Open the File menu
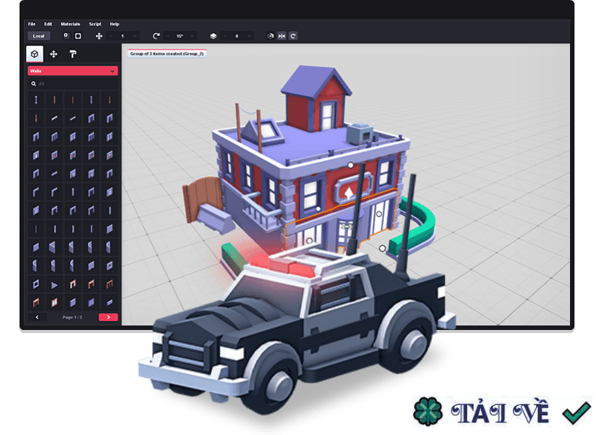Screen dimensions: 600x435 pyautogui.click(x=31, y=24)
